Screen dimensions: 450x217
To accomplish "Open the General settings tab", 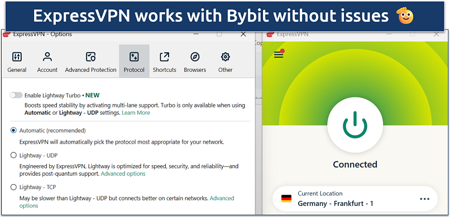I will [17, 61].
